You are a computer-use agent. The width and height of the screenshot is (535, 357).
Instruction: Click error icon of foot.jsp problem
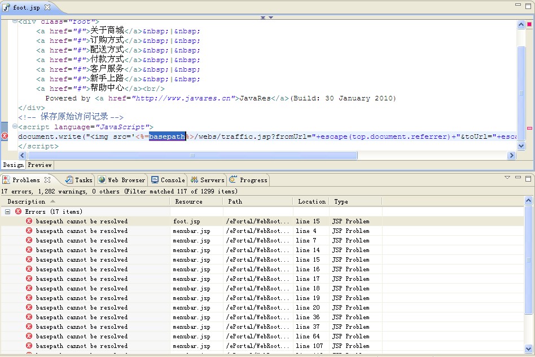[x=29, y=221]
